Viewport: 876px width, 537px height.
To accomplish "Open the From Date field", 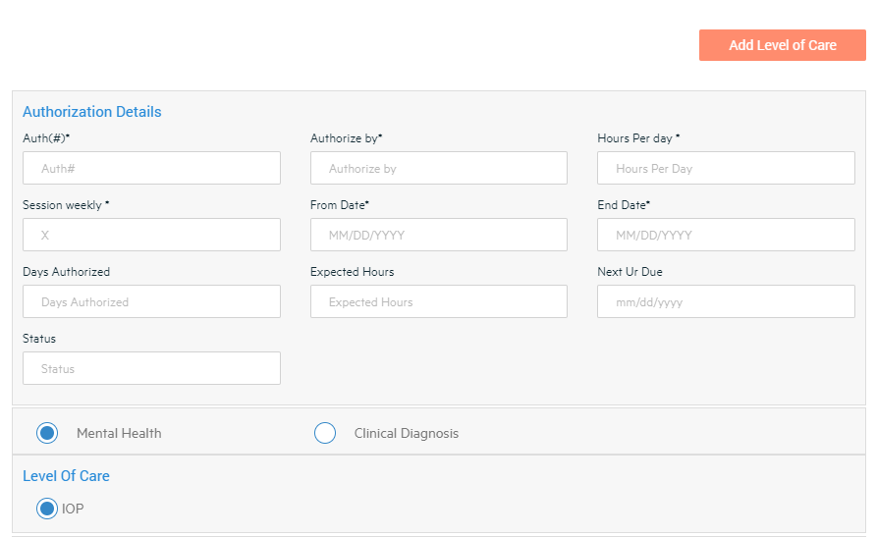I will pos(438,235).
